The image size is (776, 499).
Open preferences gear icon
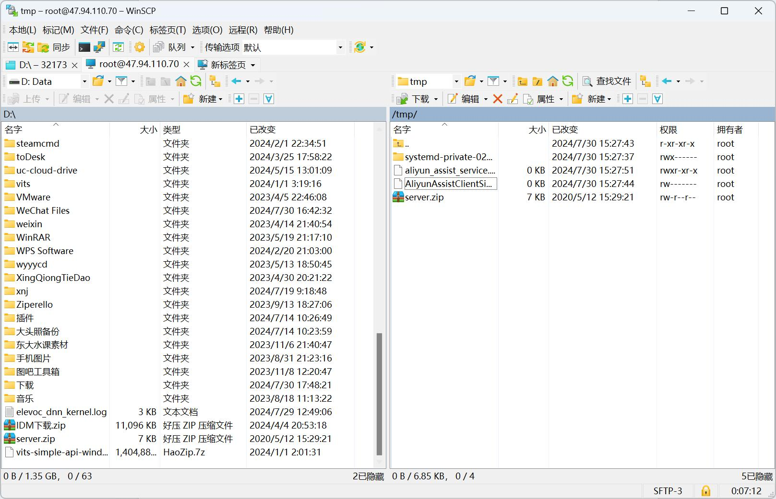pyautogui.click(x=140, y=47)
